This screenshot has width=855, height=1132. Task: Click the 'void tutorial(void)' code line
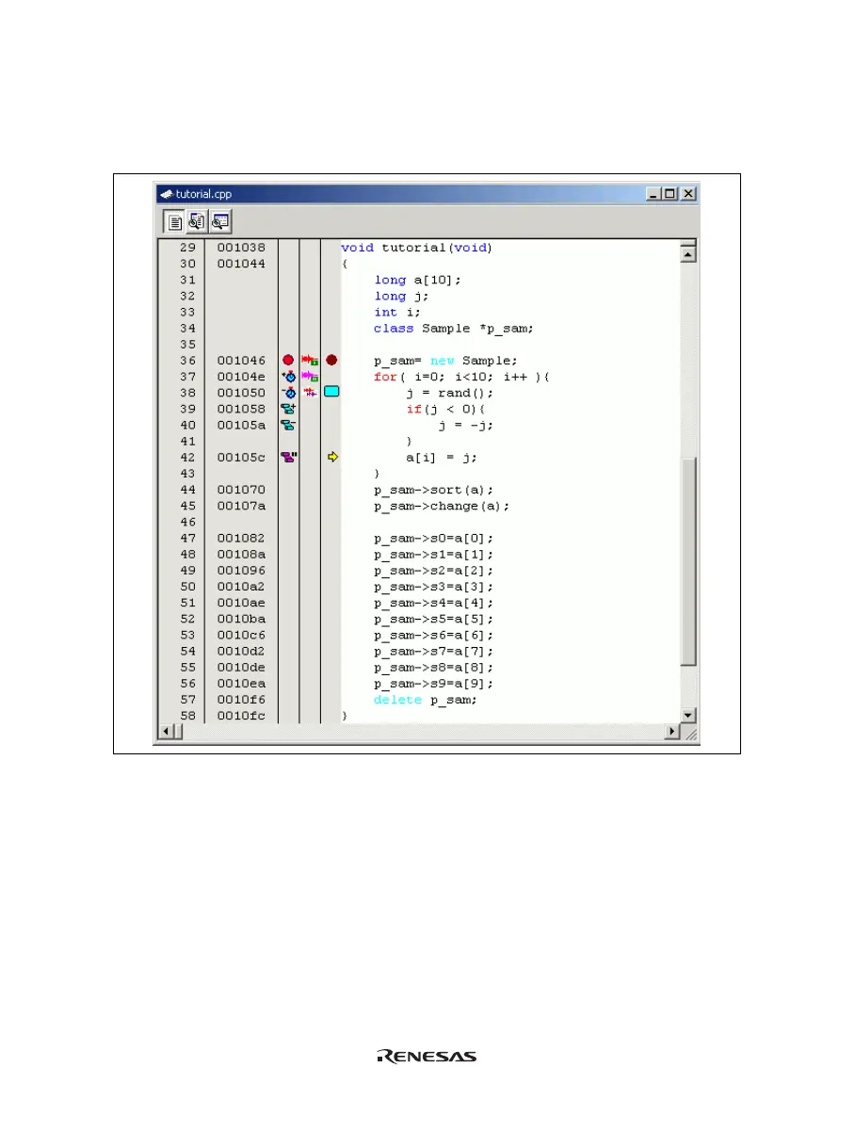[x=416, y=248]
